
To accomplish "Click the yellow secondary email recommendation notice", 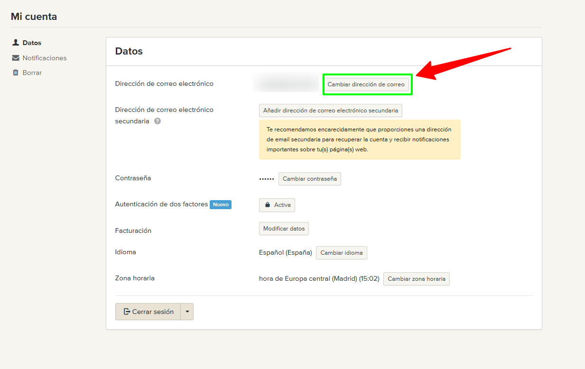I will 359,139.
